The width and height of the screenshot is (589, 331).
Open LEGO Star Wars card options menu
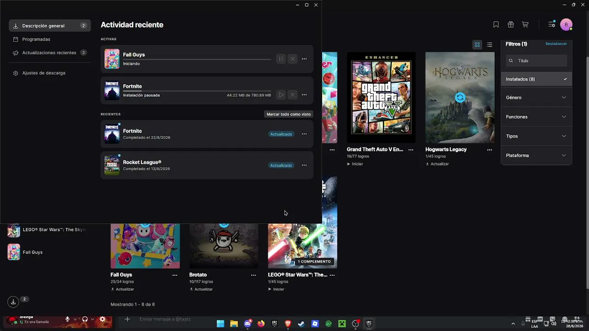click(x=332, y=275)
